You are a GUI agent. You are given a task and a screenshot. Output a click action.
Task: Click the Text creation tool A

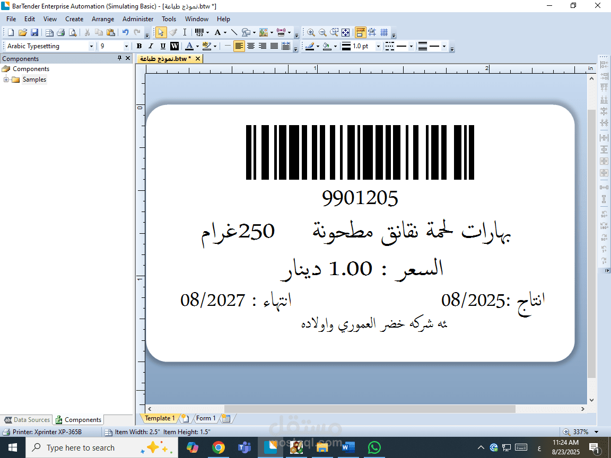pos(217,32)
